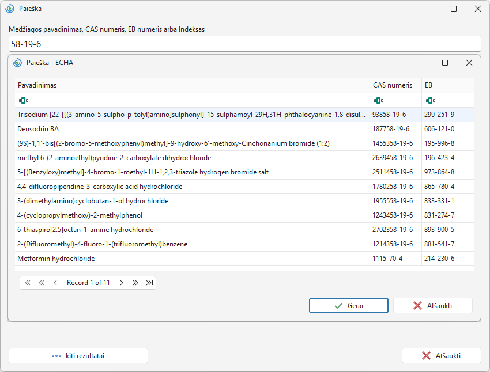Click CAS number 1243458-19-6
Viewport: 490px width, 372px height.
(x=393, y=215)
